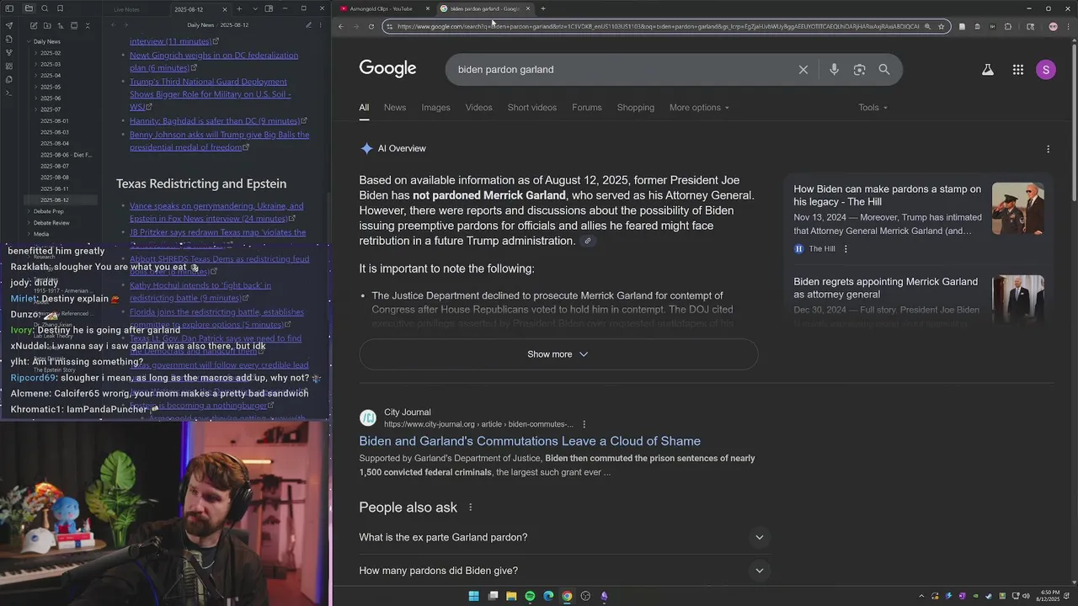Open Google apps grid
The image size is (1078, 606).
pyautogui.click(x=1018, y=70)
